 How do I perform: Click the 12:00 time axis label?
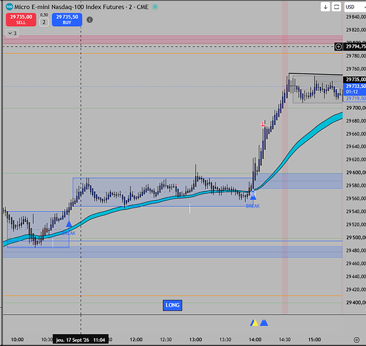136,340
